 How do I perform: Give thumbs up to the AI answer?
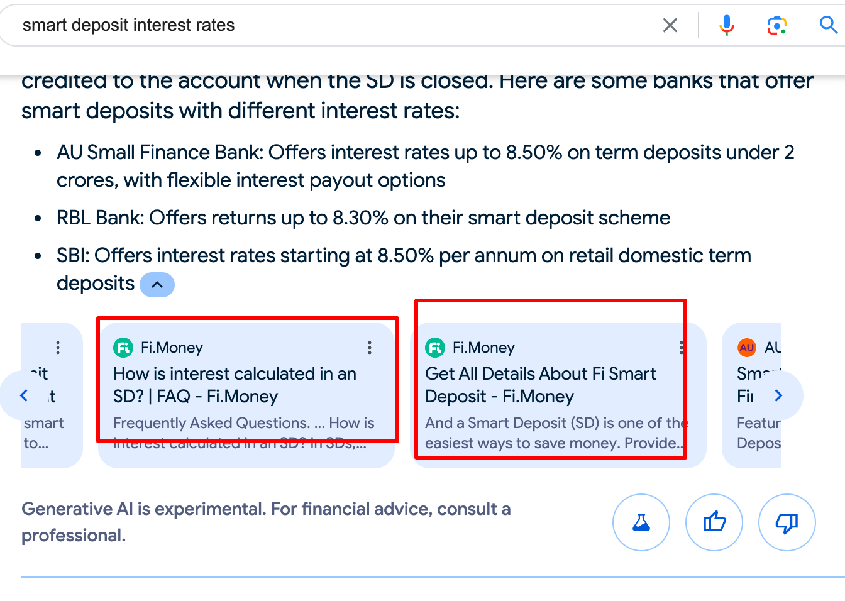[x=714, y=522]
